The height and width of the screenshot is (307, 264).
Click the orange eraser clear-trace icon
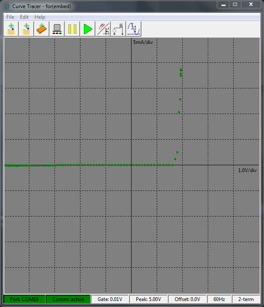[x=42, y=29]
